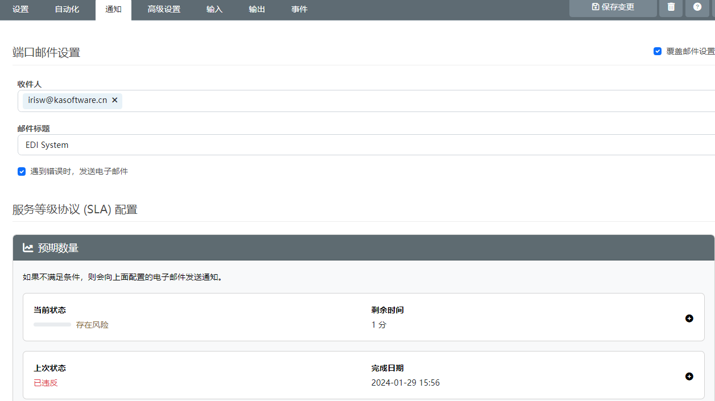Open the 高级设置 tab
Image resolution: width=715 pixels, height=401 pixels.
pos(164,9)
